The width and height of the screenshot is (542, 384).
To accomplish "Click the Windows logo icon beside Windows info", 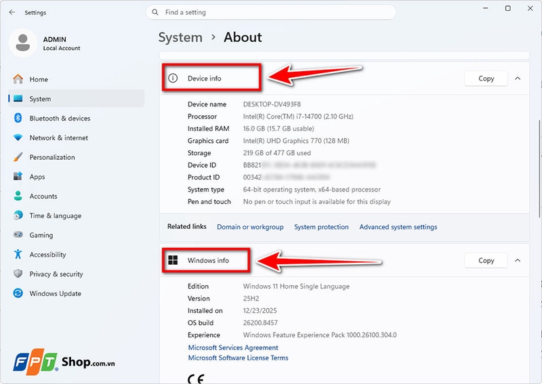I will pyautogui.click(x=173, y=260).
